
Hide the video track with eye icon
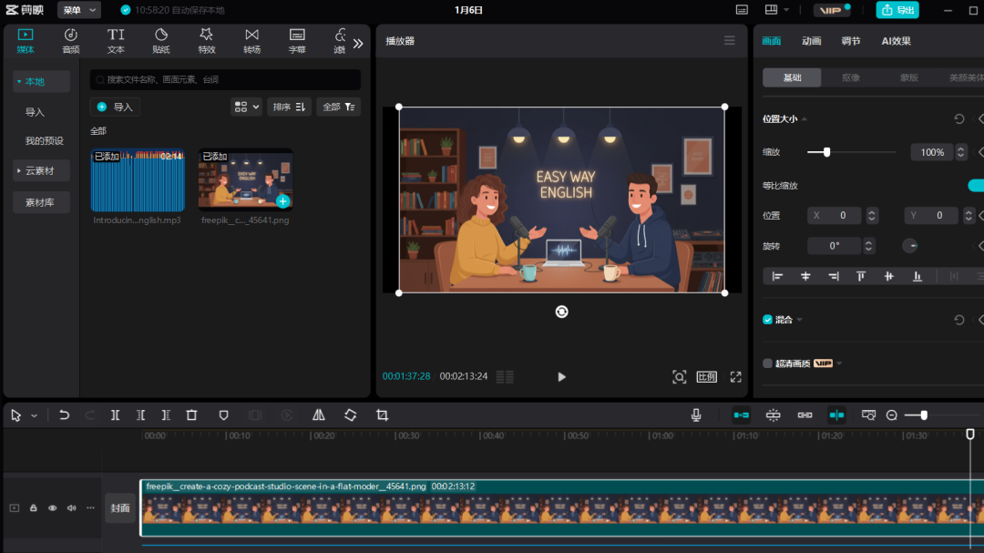pos(53,507)
